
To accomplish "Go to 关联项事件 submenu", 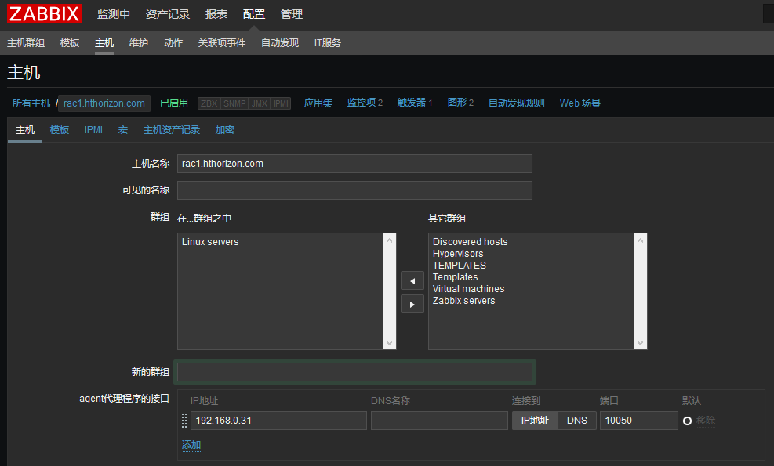I will coord(222,43).
